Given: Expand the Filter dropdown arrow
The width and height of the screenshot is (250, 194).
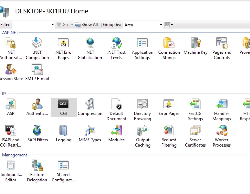Looking at the screenshot, I should (x=52, y=25).
